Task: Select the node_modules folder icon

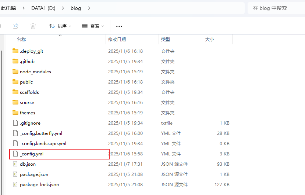Action: click(x=15, y=71)
